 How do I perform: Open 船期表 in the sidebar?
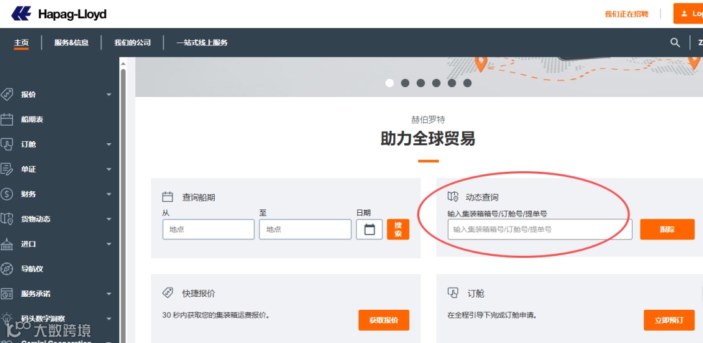click(32, 120)
